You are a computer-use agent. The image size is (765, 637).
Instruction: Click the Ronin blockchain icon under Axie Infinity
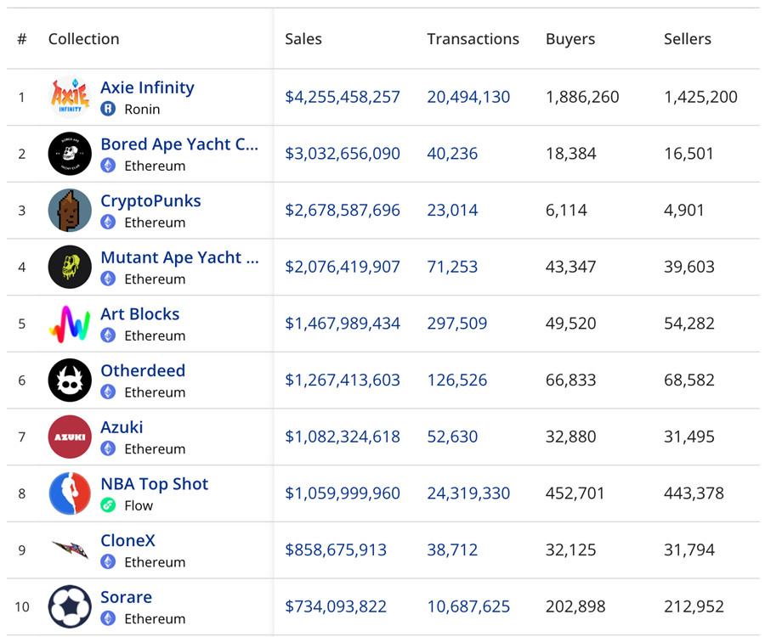[108, 109]
